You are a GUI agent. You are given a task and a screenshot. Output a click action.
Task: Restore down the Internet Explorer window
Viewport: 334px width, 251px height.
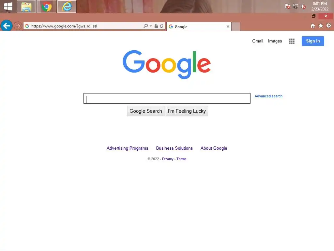click(x=313, y=16)
